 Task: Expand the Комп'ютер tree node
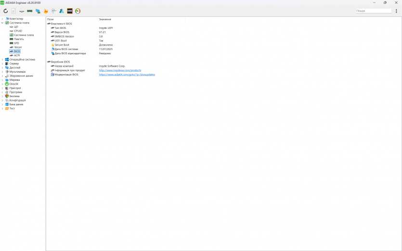coord(2,19)
